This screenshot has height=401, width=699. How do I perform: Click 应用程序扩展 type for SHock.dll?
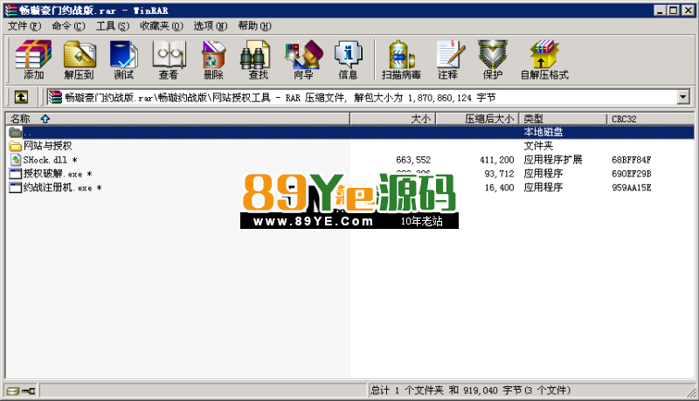click(553, 160)
